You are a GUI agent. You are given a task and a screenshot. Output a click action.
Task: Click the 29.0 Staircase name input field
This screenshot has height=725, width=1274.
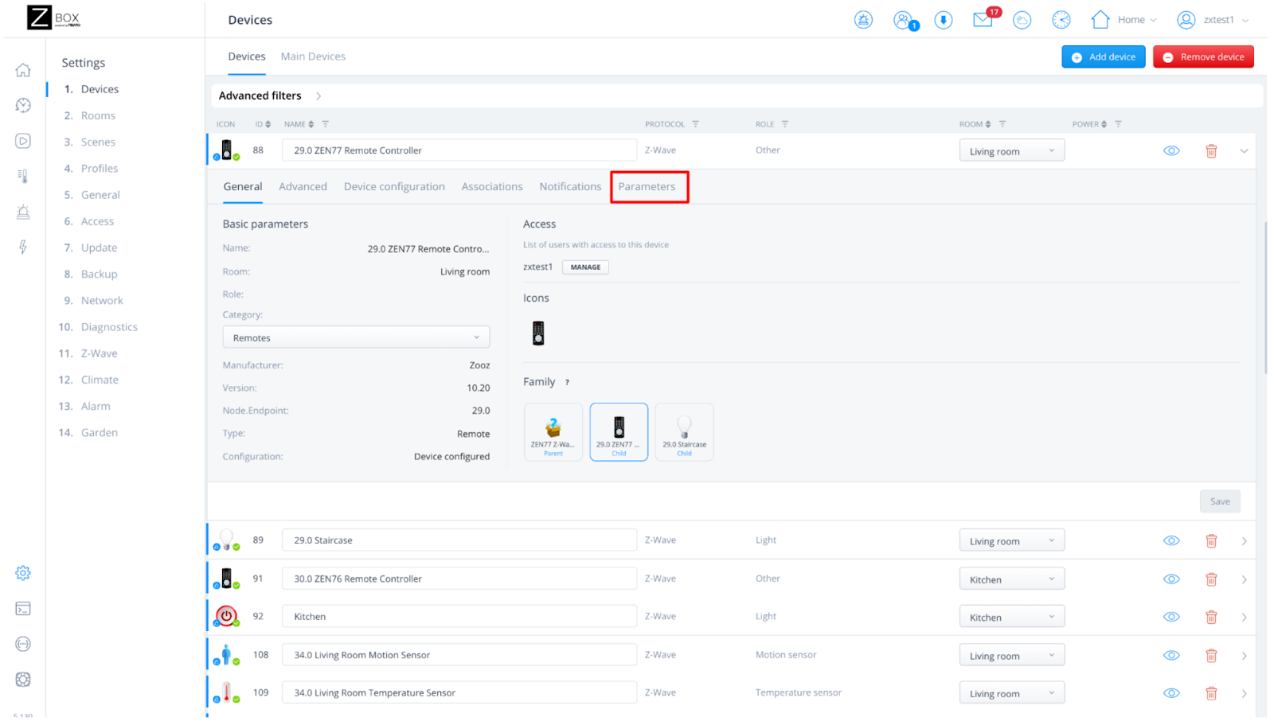(x=459, y=540)
